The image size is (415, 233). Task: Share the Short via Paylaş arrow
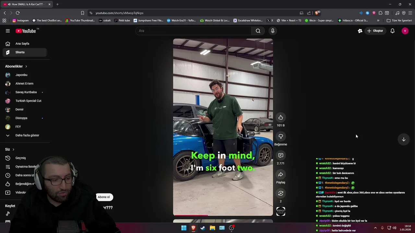[281, 175]
